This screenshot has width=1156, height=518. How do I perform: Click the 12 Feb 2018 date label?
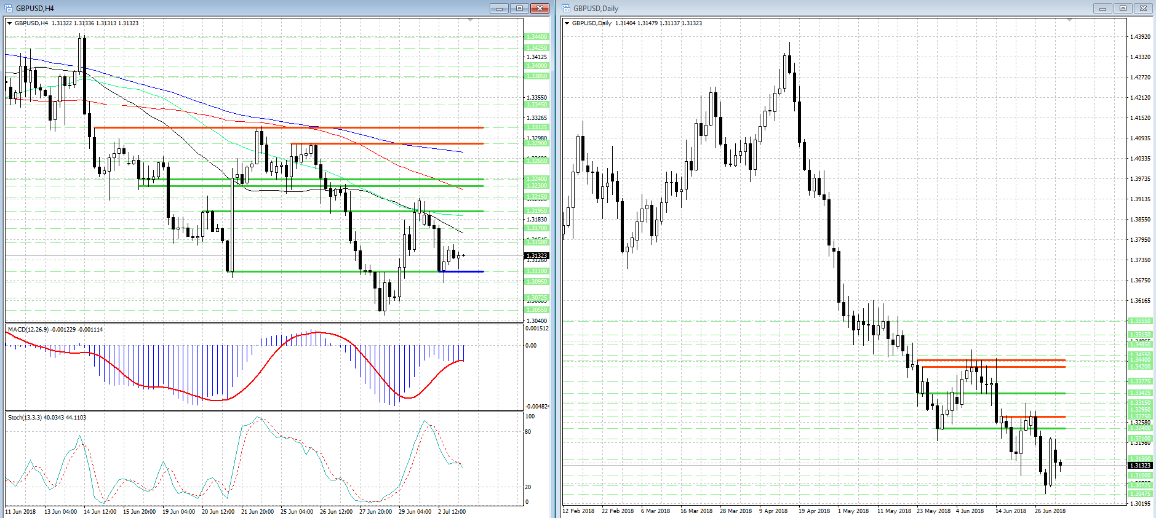(x=578, y=511)
